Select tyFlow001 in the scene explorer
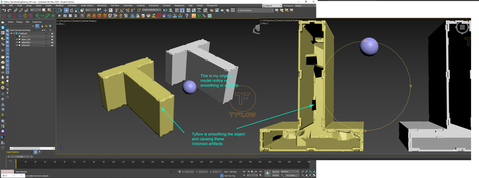 [x=26, y=45]
